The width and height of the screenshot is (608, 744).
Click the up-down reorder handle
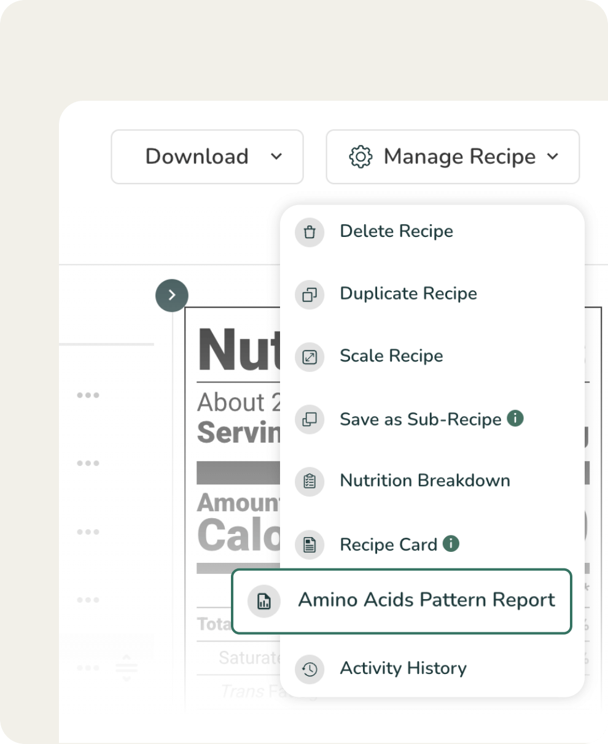[127, 668]
